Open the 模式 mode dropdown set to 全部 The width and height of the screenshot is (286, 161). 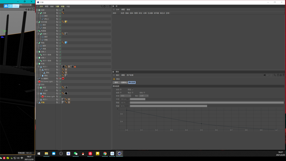tap(144, 96)
